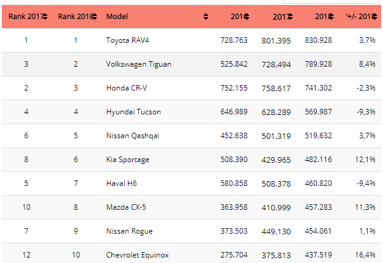Click Chevrolet Equinox 2018 value 437.519
Screen dimensions: 383x263
point(318,255)
